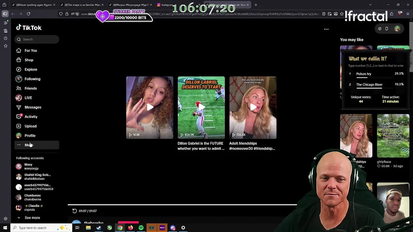Play the curly-haired girl video with 163K views
Viewport: 413px width, 232px height.
[150, 108]
